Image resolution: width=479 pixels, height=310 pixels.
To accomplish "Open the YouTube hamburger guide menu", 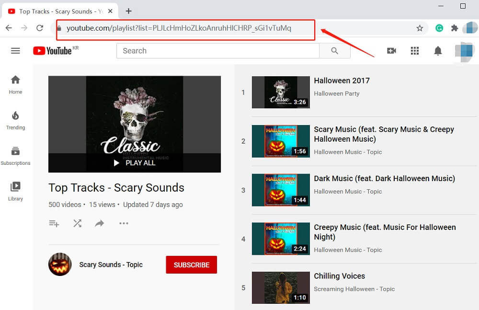I will point(16,51).
